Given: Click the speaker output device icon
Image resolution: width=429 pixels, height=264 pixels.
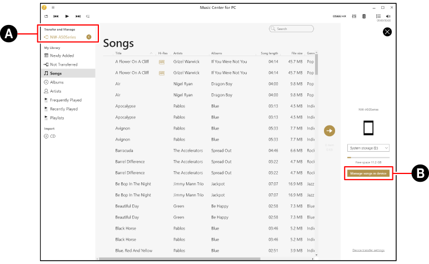Looking at the screenshot, I should (364, 17).
